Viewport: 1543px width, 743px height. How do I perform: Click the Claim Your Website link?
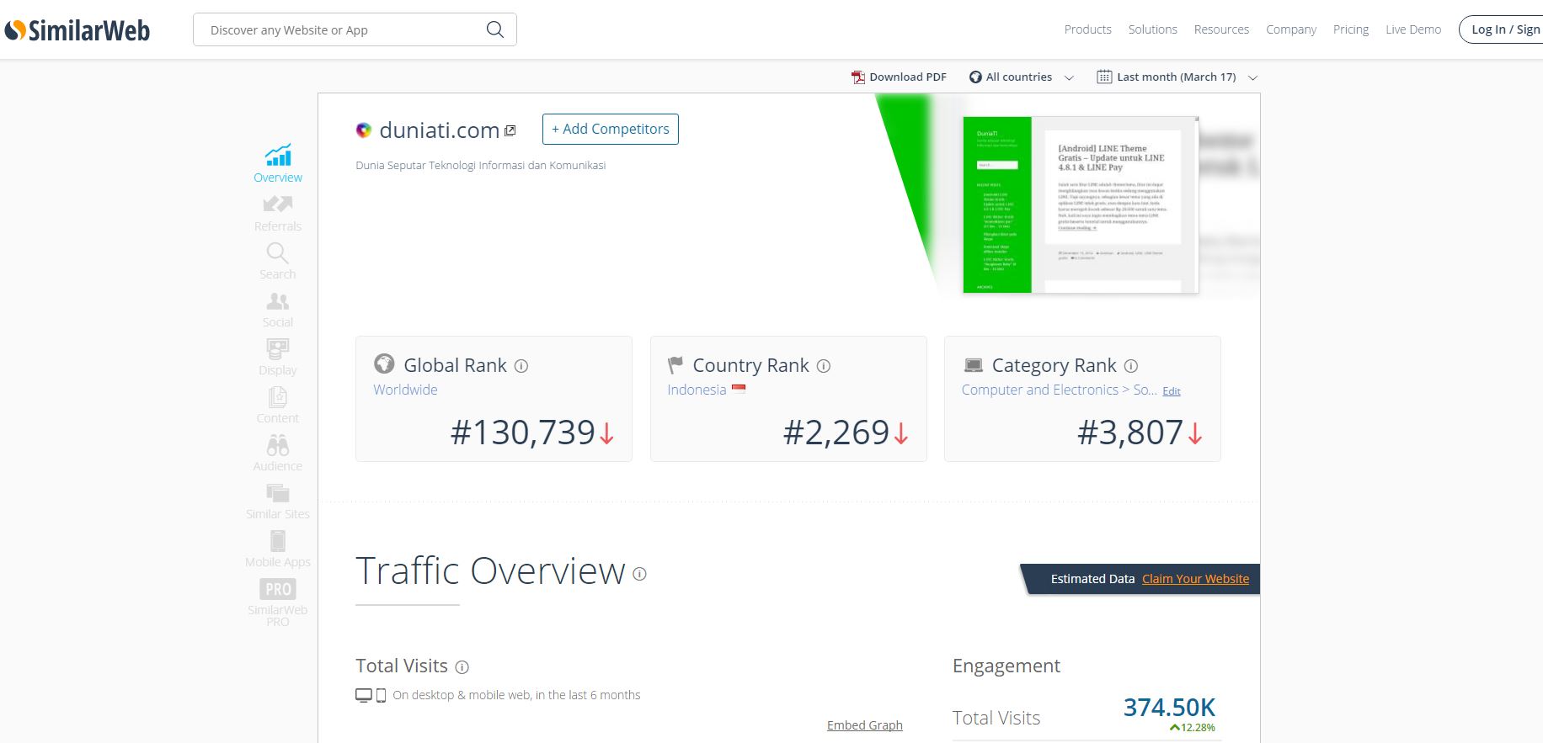pyautogui.click(x=1195, y=579)
